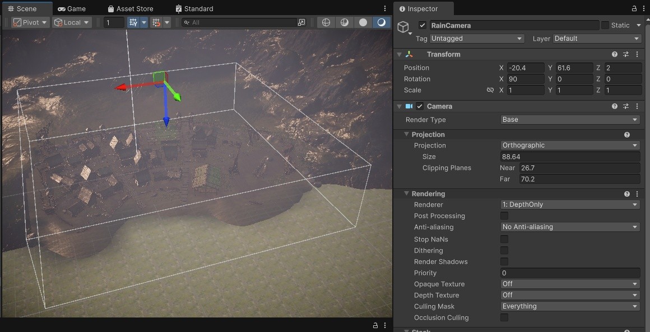This screenshot has height=332, width=650.
Task: Select the wireframe draw mode sphere icon
Action: point(326,22)
